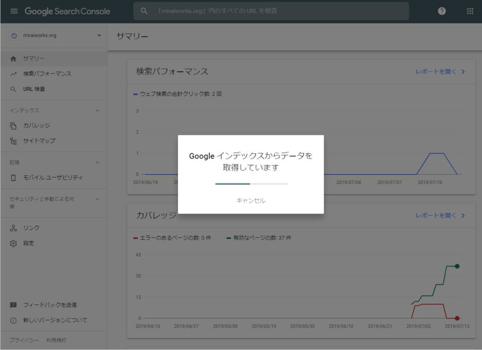The image size is (482, 350).
Task: Click the Google Search Console logo
Action: (x=67, y=11)
